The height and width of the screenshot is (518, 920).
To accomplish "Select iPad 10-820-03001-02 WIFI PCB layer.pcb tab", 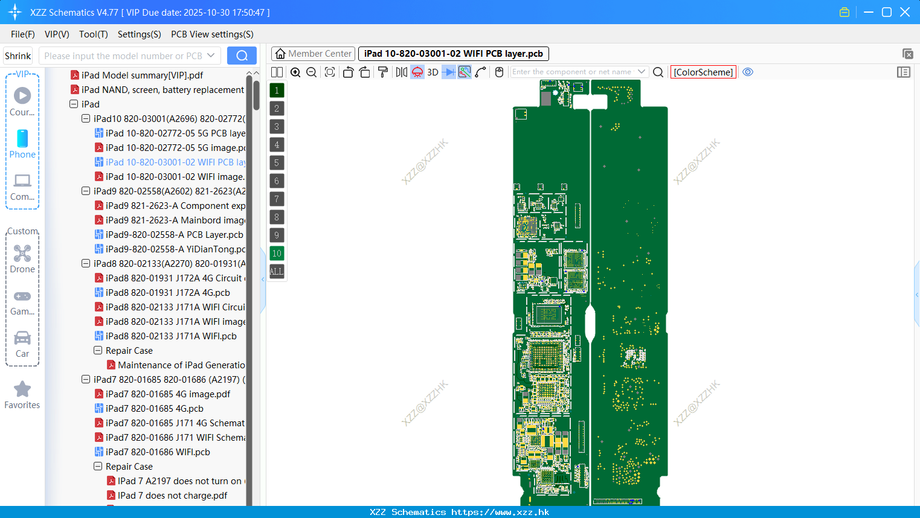I will click(454, 54).
